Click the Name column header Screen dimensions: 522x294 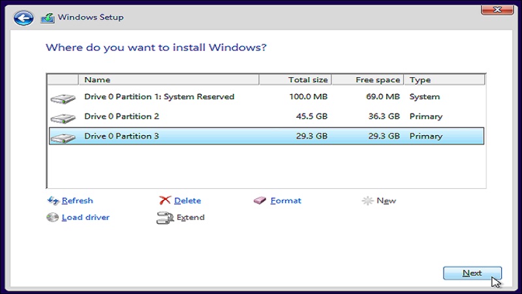tap(168, 80)
